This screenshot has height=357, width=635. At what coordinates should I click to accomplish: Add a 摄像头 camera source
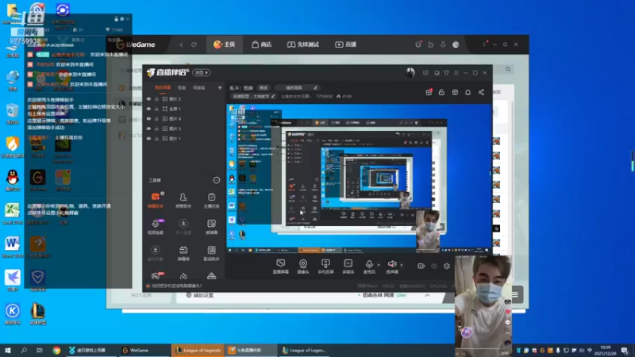(x=303, y=267)
